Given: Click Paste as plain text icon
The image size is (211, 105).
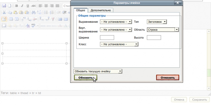Looking at the screenshot, I should (21, 12).
